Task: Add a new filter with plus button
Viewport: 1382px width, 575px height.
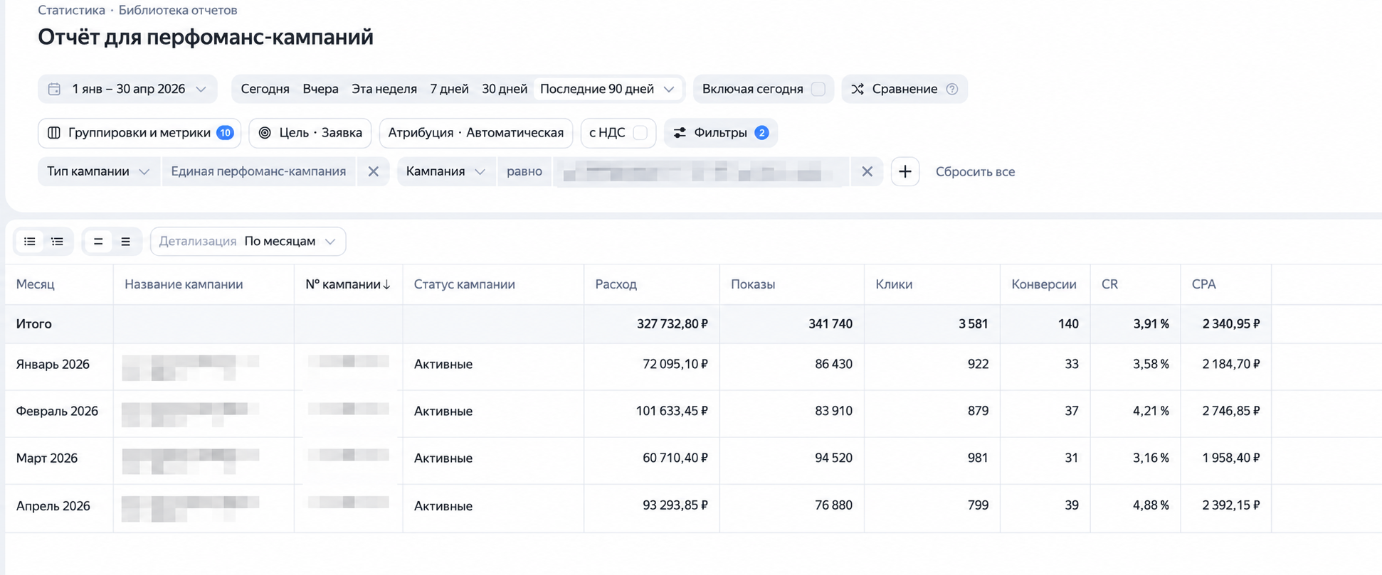Action: coord(905,171)
